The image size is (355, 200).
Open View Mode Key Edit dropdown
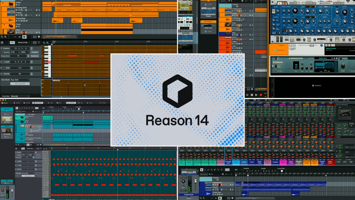click(20, 80)
